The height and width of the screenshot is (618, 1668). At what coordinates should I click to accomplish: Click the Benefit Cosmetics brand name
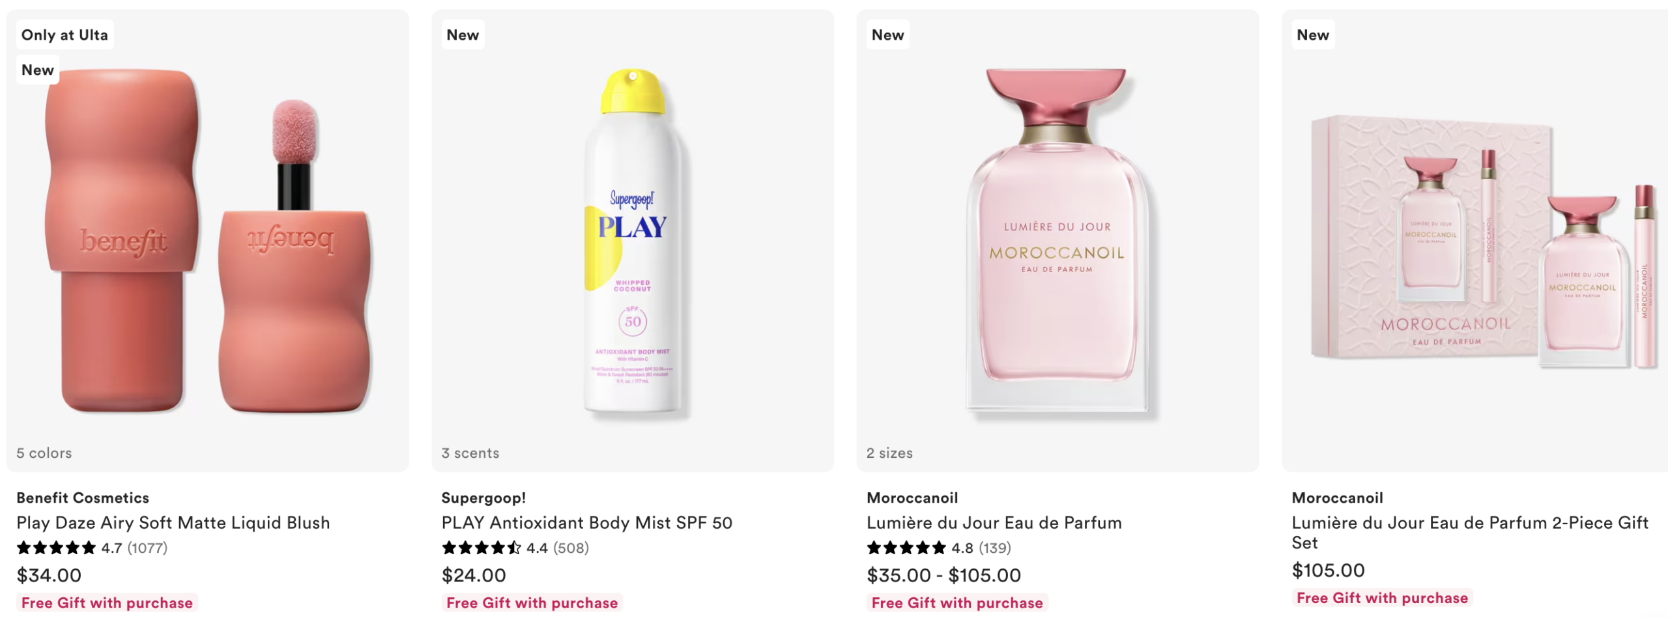[83, 498]
